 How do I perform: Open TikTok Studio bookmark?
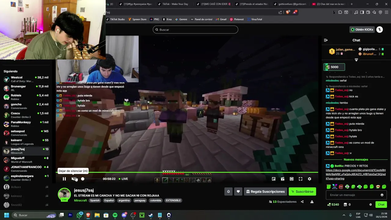(x=115, y=19)
